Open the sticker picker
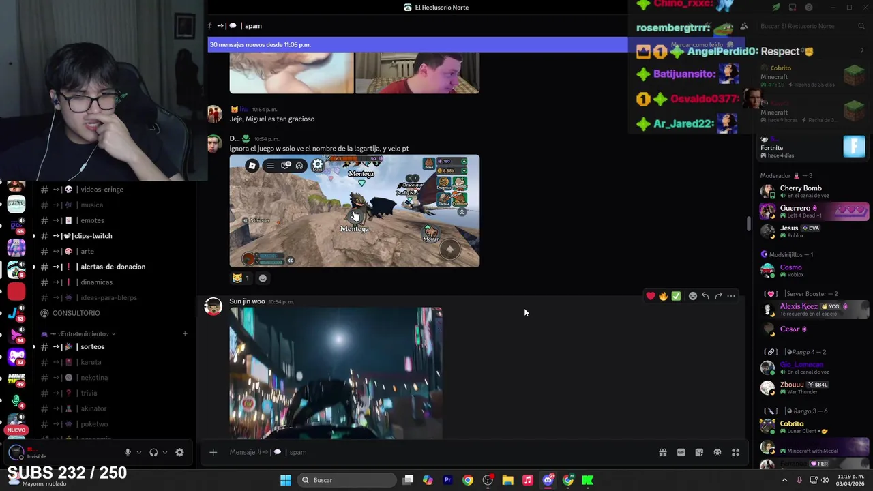This screenshot has width=873, height=491. point(699,452)
